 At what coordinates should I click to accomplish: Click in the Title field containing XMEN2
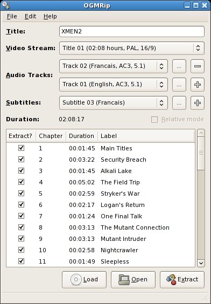click(x=132, y=31)
